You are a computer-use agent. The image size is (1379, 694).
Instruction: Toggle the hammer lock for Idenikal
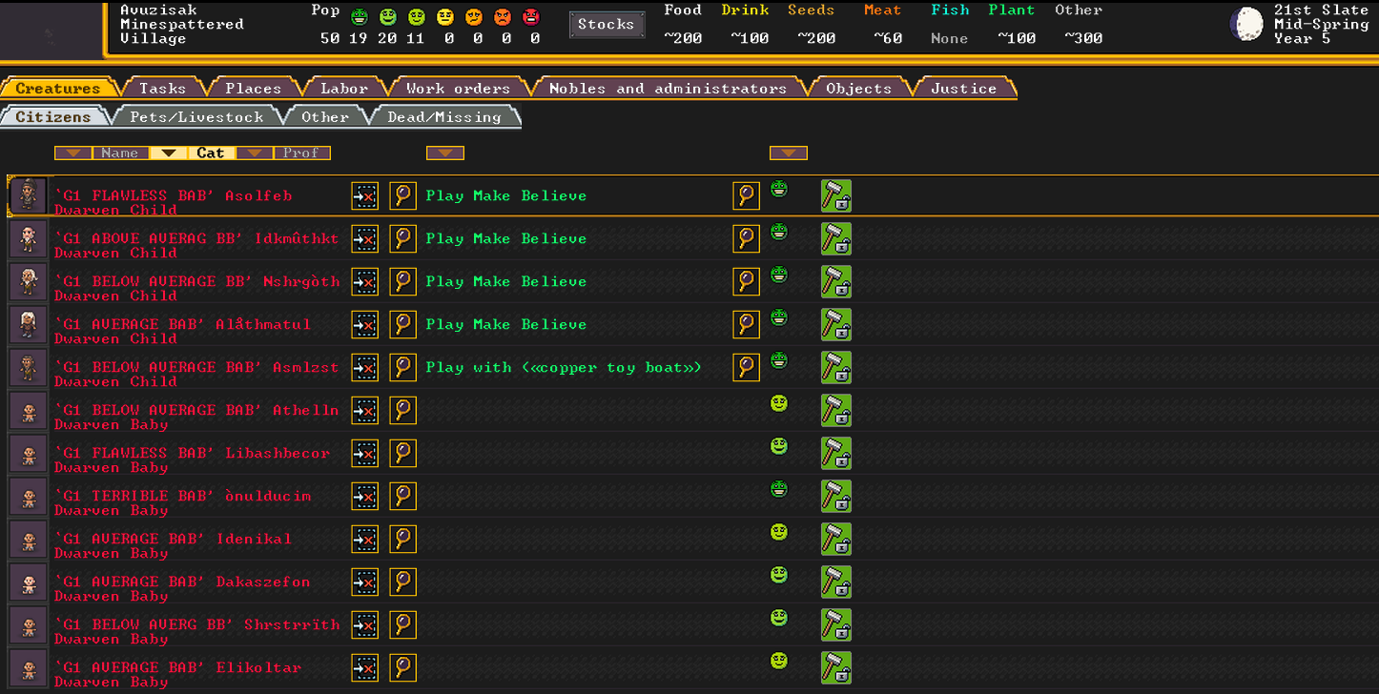coord(835,539)
